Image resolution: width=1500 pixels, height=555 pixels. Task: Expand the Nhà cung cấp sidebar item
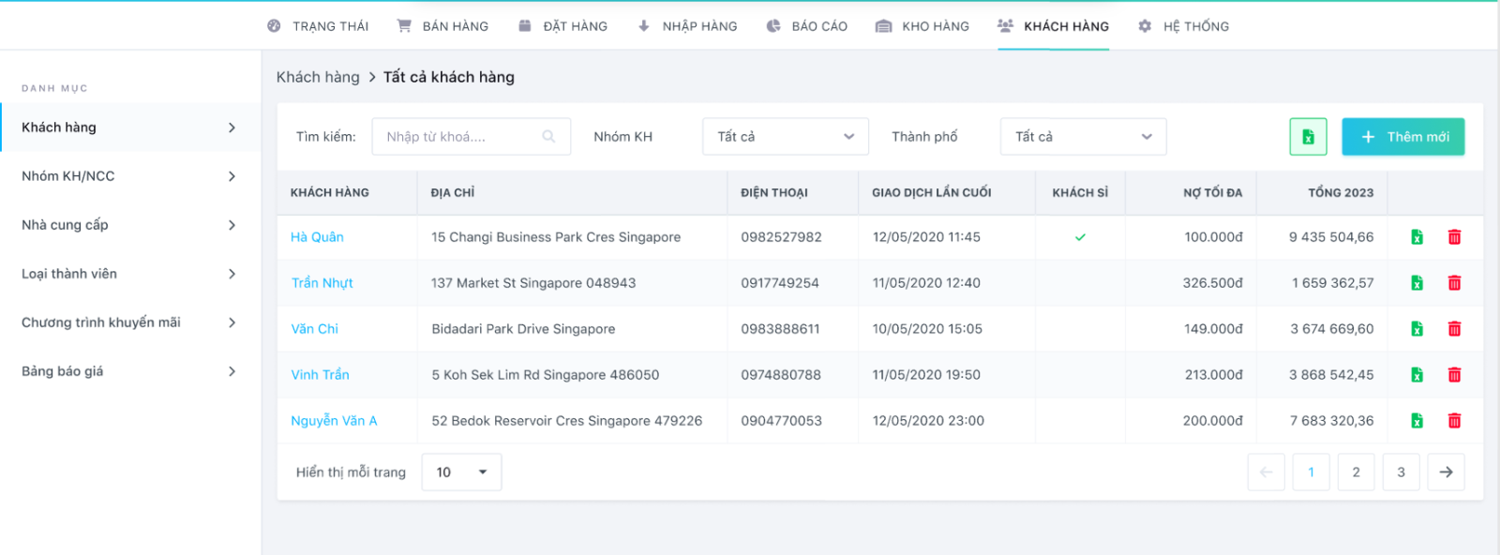coord(129,225)
